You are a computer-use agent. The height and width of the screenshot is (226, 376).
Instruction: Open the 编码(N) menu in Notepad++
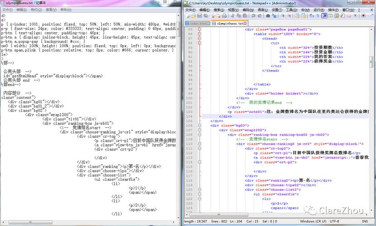tap(248, 10)
